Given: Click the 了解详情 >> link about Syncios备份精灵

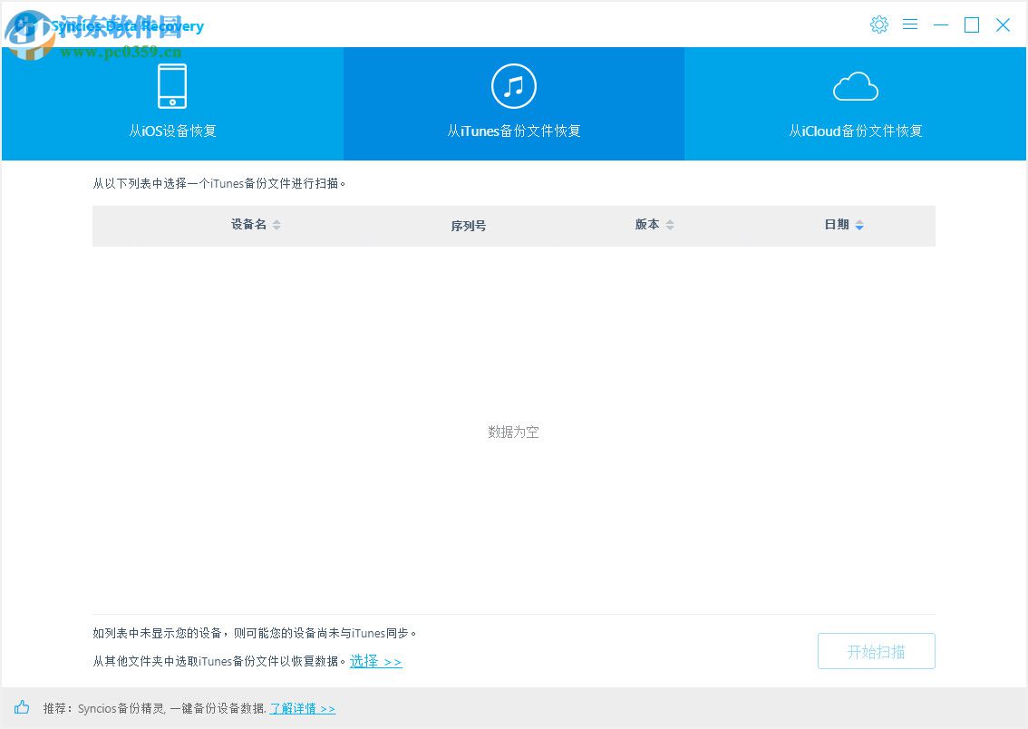Looking at the screenshot, I should [303, 708].
